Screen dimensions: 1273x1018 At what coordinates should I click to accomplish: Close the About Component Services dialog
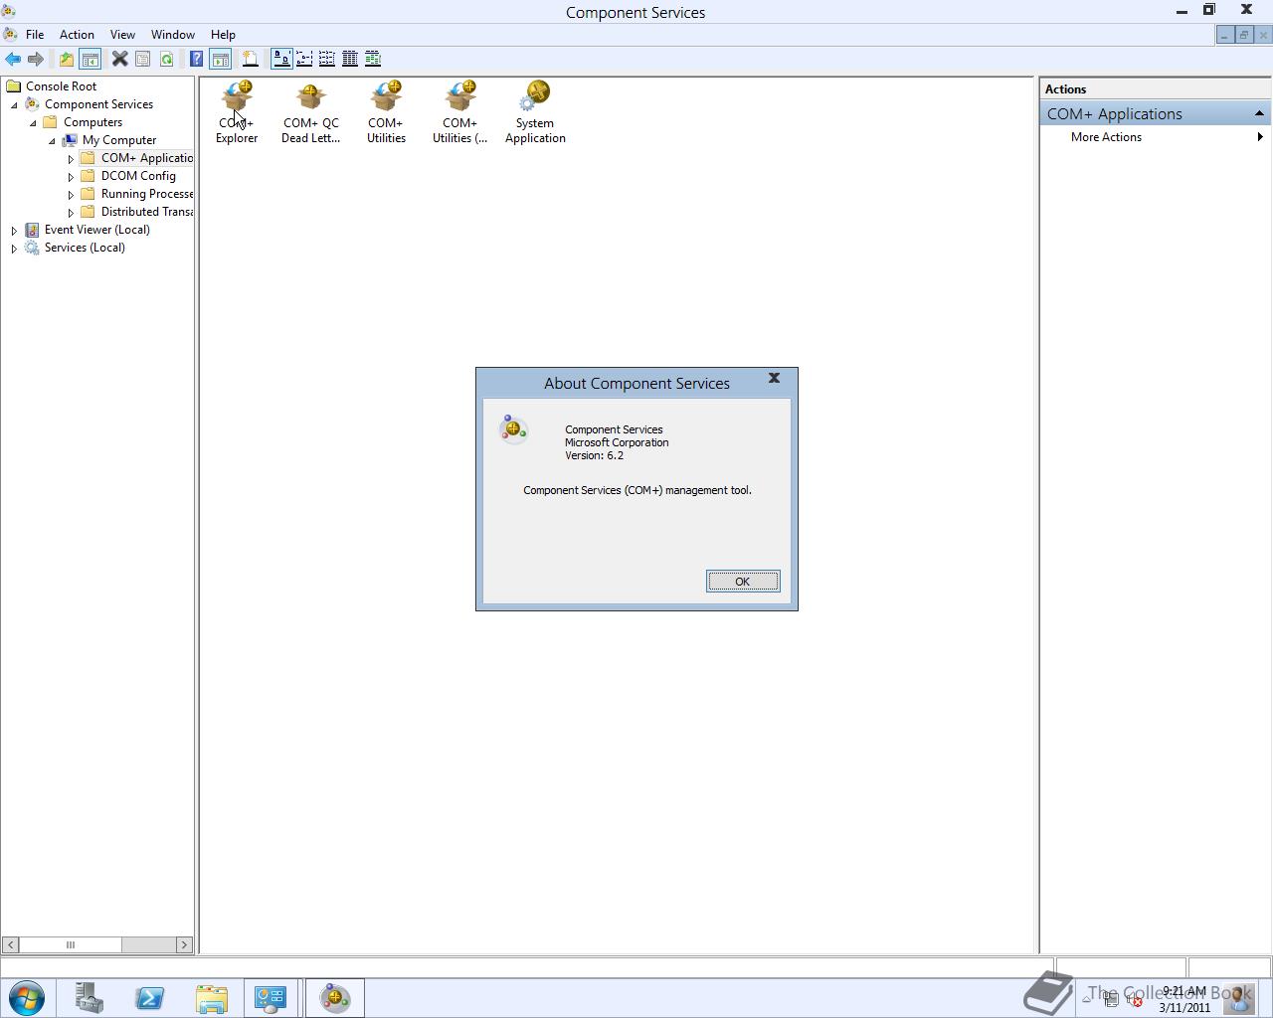point(774,379)
